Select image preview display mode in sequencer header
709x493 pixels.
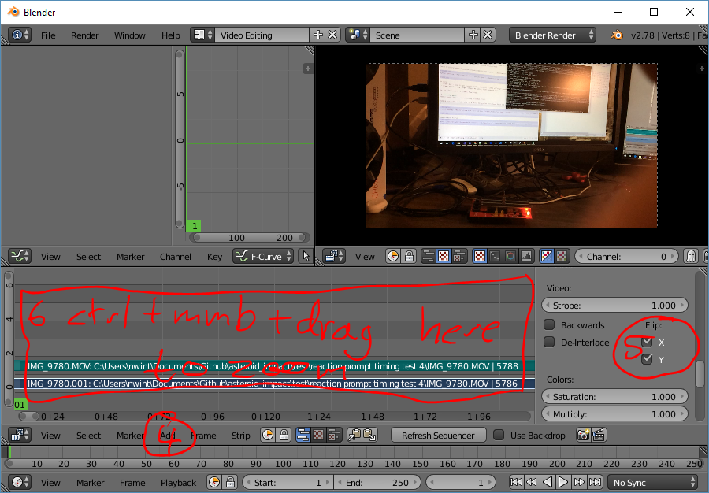click(x=317, y=435)
